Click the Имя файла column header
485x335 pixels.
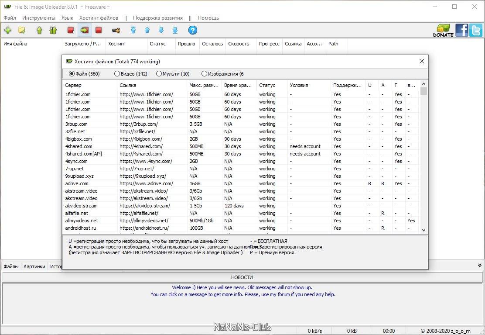click(x=31, y=44)
